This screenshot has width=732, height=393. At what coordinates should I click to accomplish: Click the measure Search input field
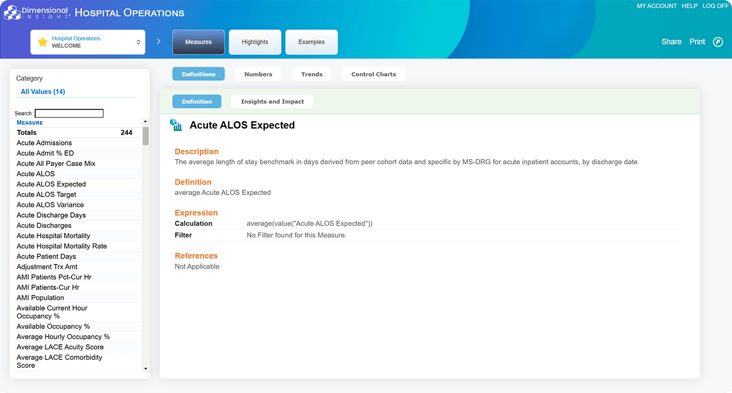(69, 113)
